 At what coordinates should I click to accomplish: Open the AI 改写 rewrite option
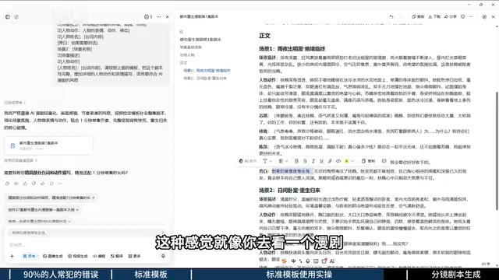pyautogui.click(x=248, y=161)
